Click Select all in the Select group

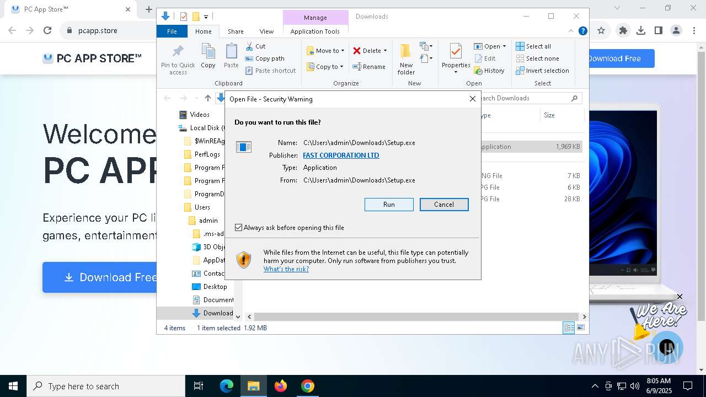pyautogui.click(x=533, y=46)
